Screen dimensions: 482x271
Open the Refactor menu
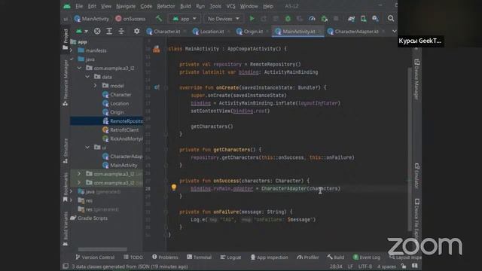[166, 6]
